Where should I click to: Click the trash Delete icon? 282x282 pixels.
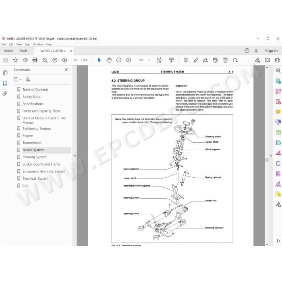tap(225, 60)
